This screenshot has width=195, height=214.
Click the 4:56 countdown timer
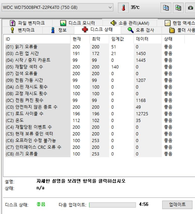(144, 204)
